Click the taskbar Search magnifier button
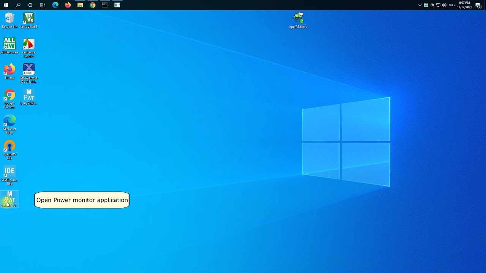 pos(18,5)
